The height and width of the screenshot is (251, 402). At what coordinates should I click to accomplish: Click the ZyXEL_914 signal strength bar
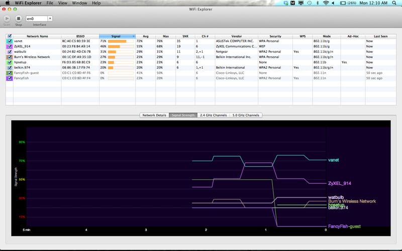tap(121, 47)
